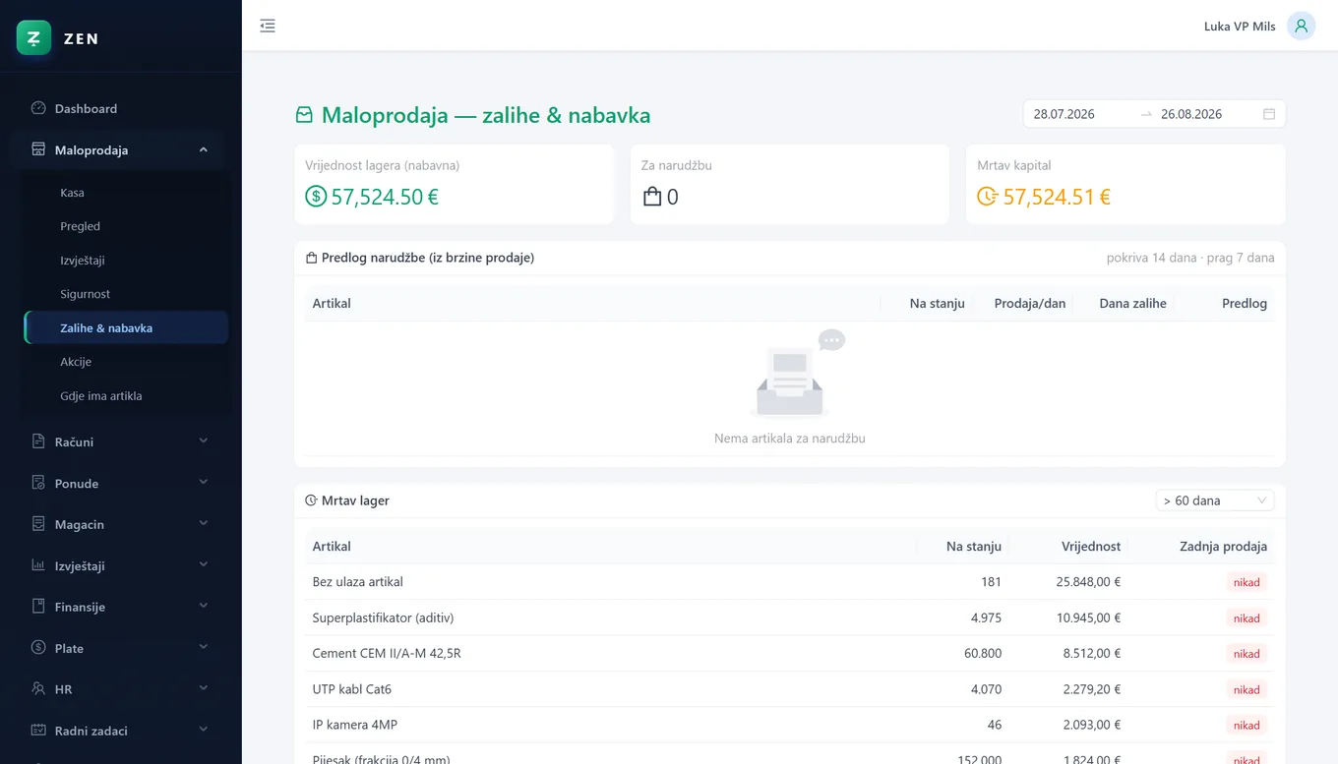Click the 25.848,00 € value cell
This screenshot has width=1338, height=764.
1088,582
